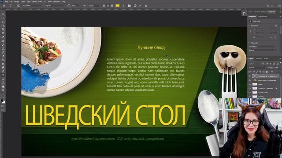
Task: Select the Eyedropper tool
Action: tap(3, 37)
